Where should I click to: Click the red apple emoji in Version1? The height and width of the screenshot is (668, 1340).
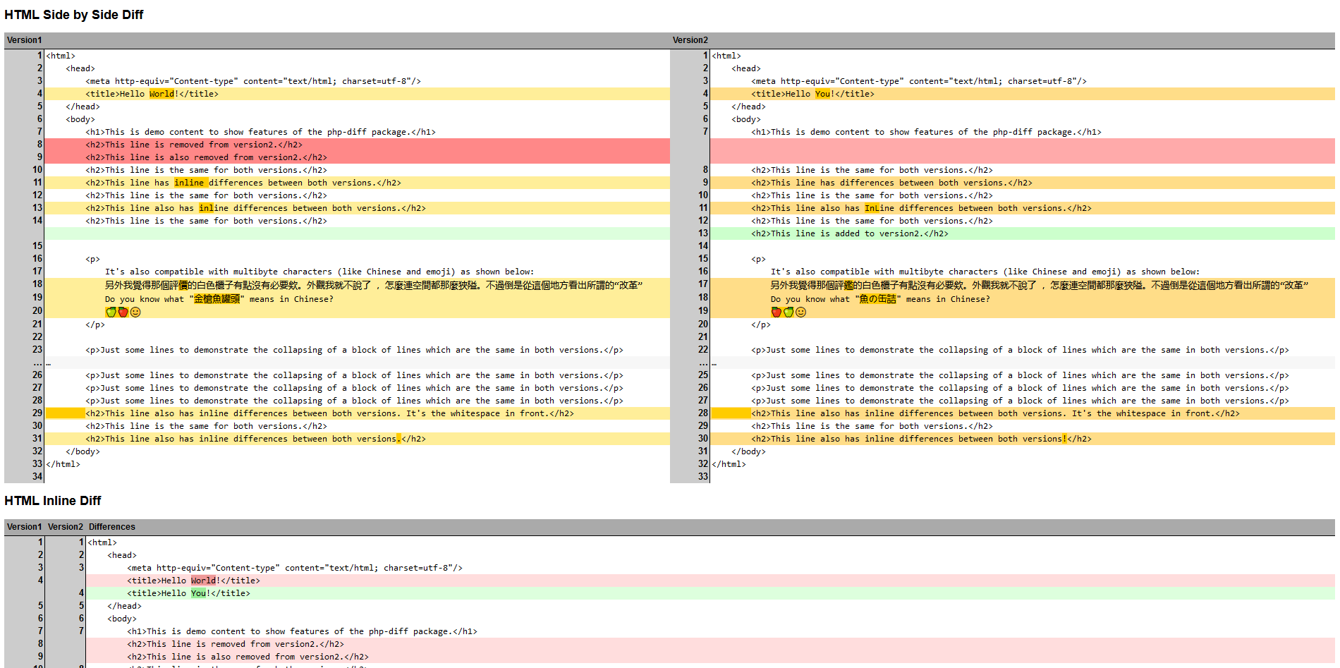pos(123,312)
